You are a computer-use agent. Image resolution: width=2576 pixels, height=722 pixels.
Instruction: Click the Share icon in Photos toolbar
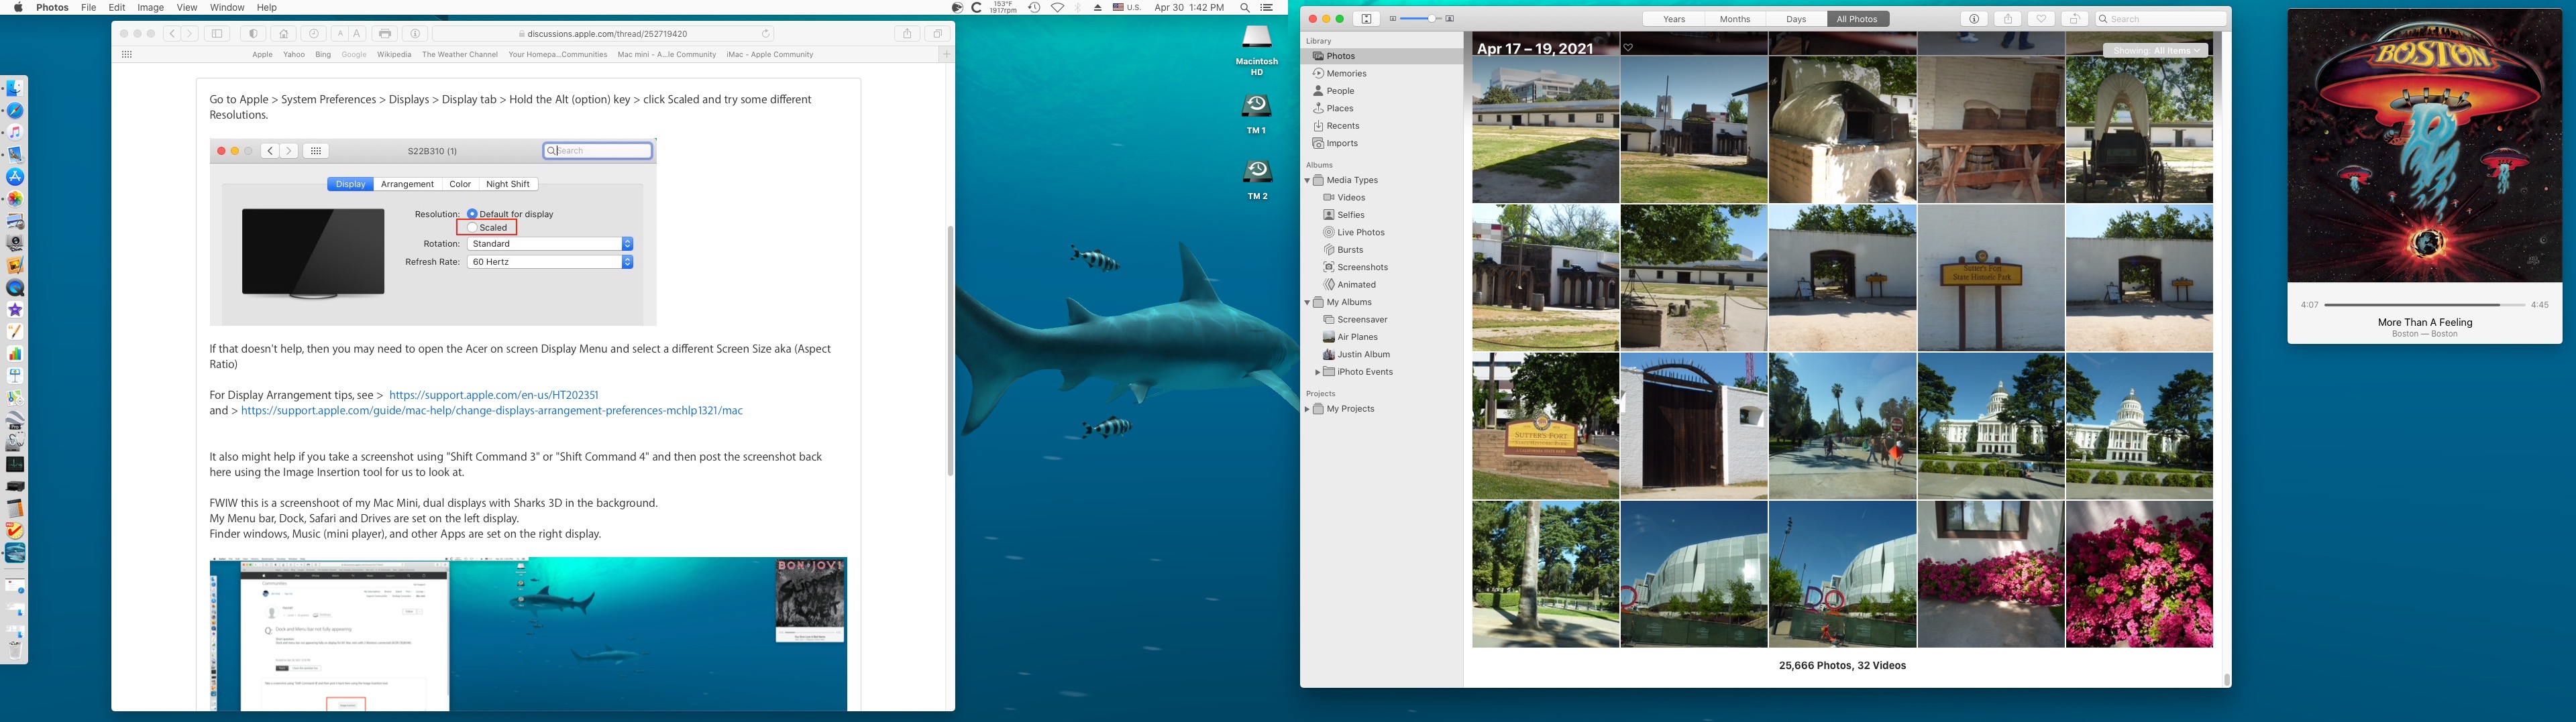coord(2008,19)
